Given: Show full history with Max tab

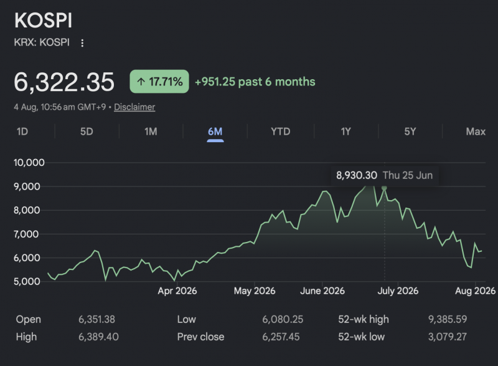Looking at the screenshot, I should [476, 132].
